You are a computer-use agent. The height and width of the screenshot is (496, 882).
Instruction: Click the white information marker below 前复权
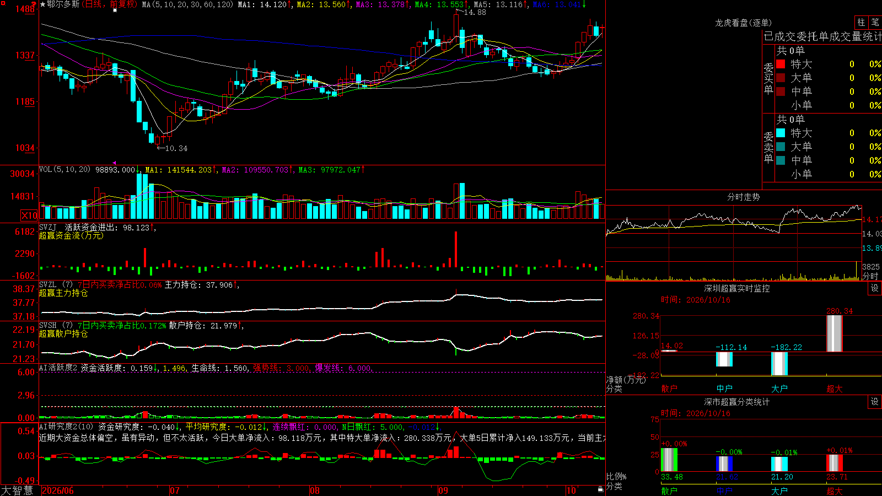[x=115, y=10]
